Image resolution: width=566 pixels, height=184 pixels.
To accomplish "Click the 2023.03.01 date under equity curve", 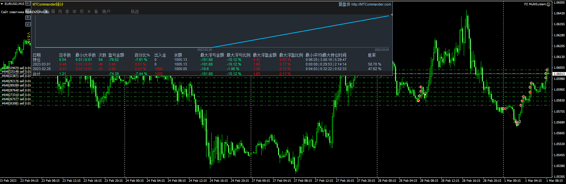I will (382, 50).
